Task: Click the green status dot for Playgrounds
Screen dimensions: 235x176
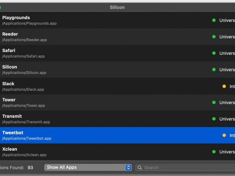Action: click(214, 20)
